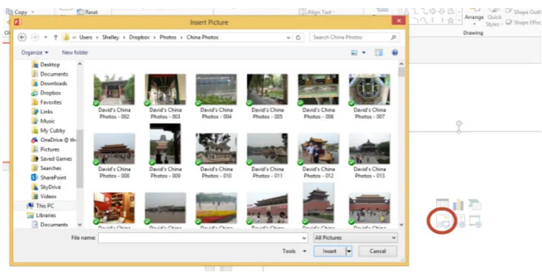Click the New folder button
This screenshot has height=275, width=542.
[75, 53]
